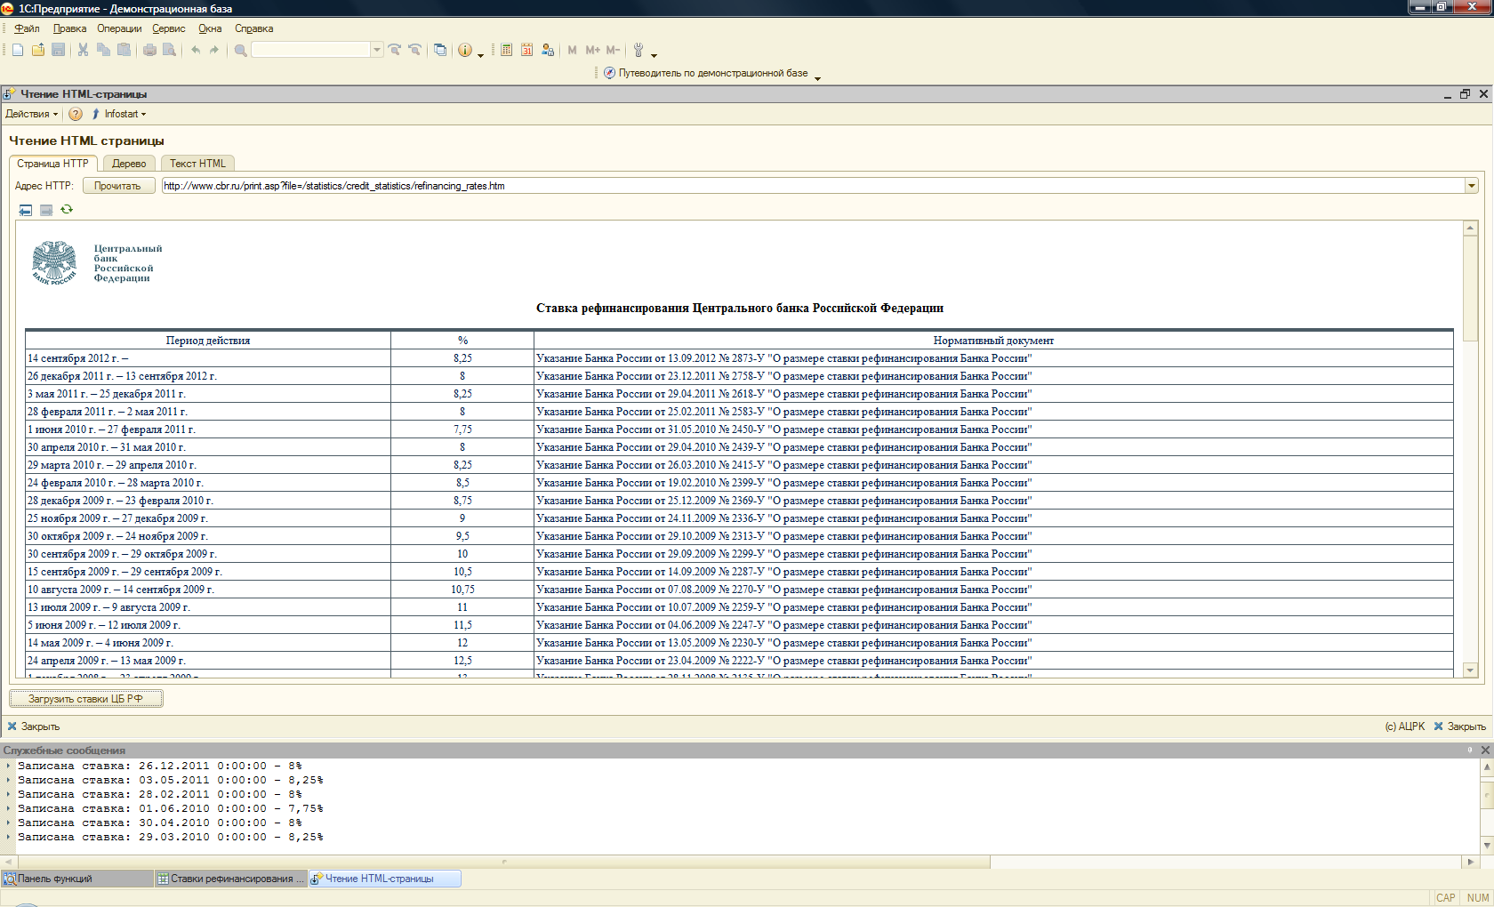Click the Copy toolbar icon
This screenshot has height=907, width=1494.
point(103,50)
